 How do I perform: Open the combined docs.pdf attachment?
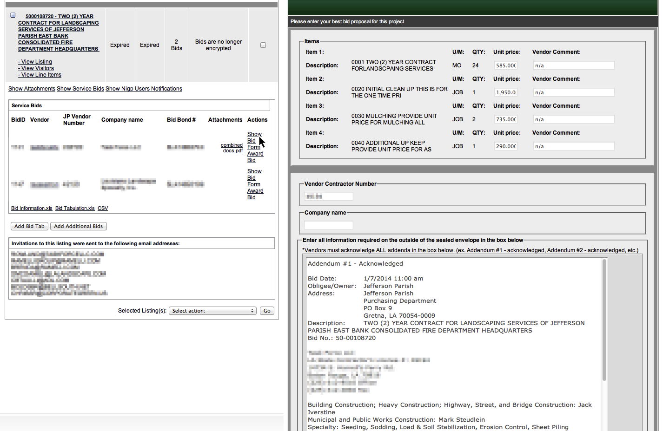232,148
